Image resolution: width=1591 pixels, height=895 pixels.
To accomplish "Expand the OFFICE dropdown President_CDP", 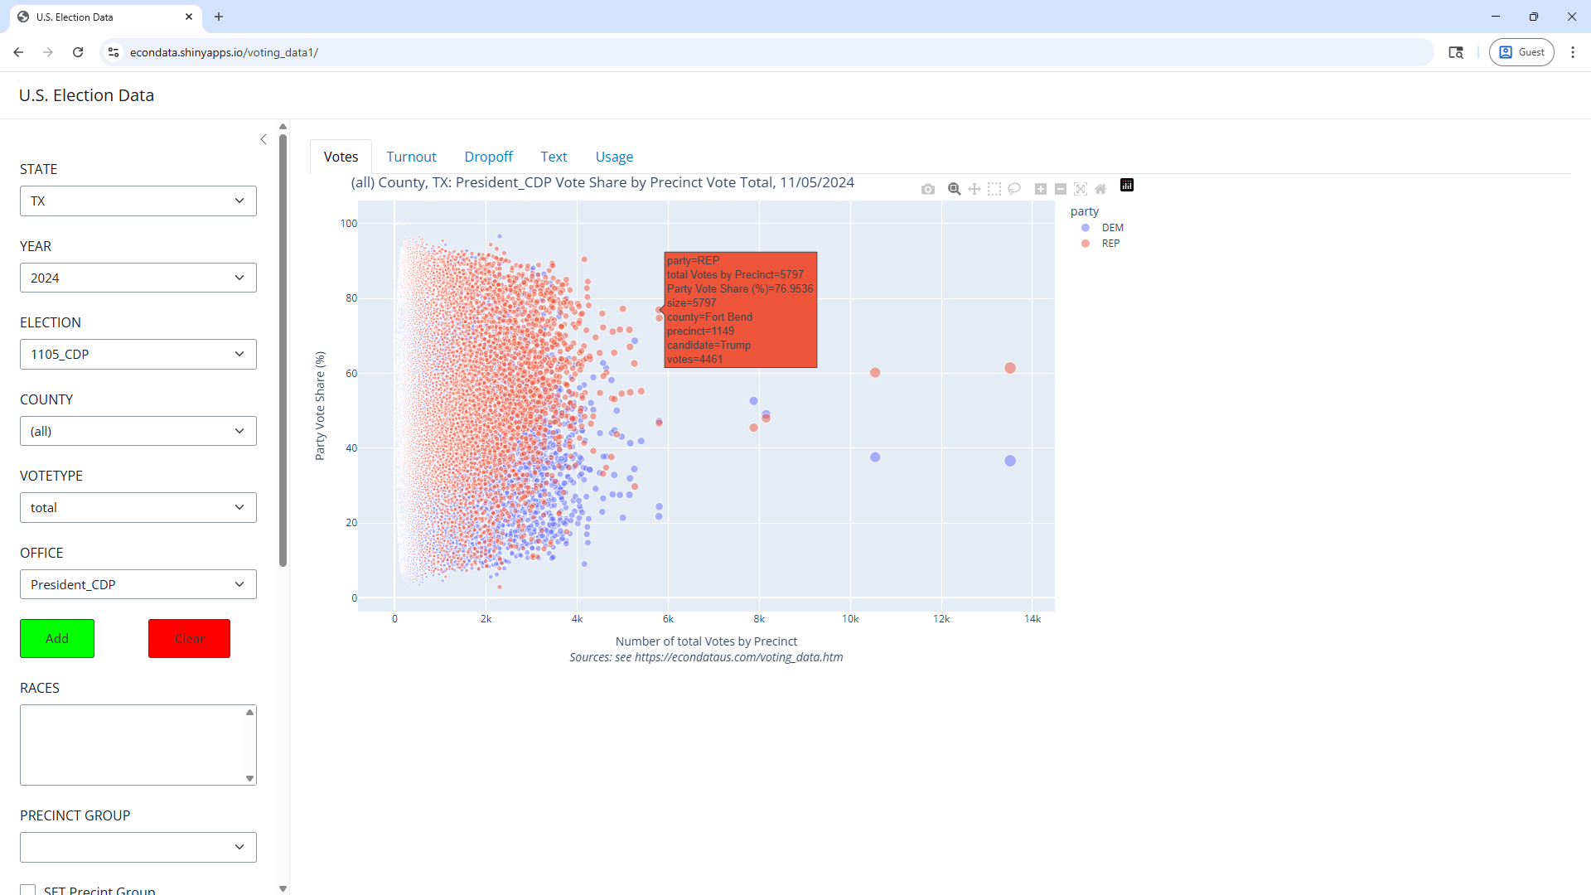I will point(138,584).
